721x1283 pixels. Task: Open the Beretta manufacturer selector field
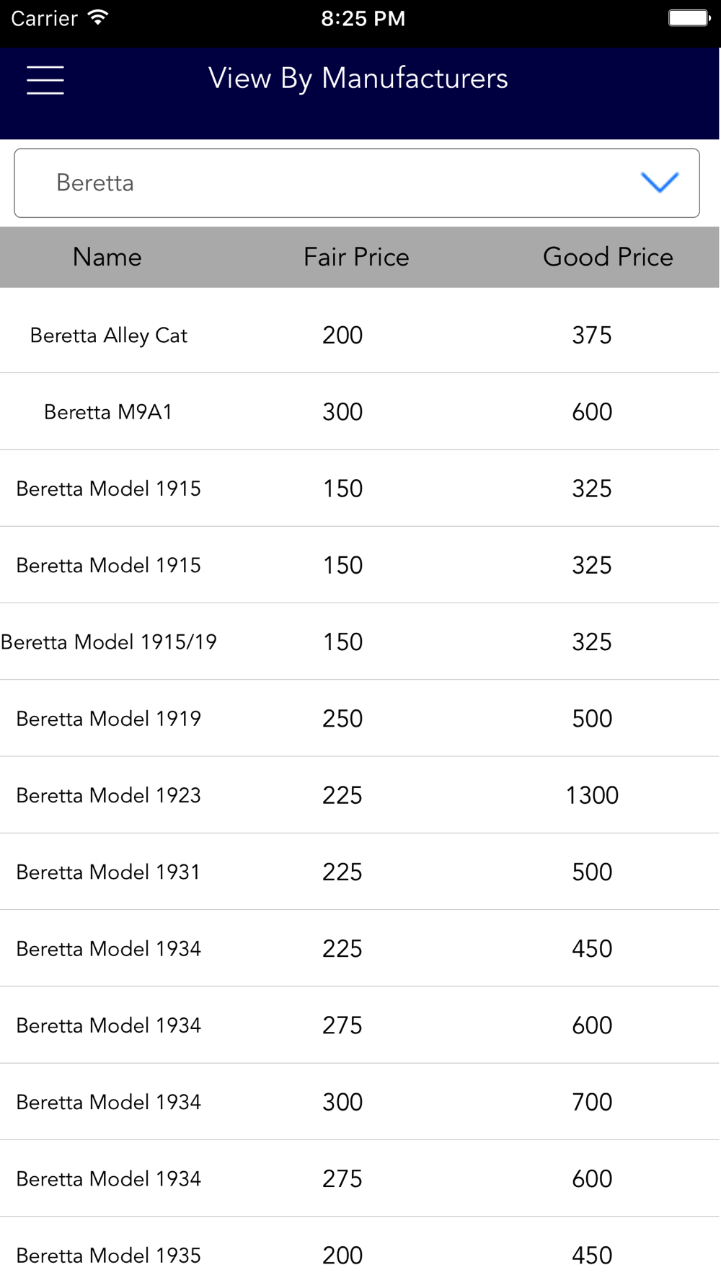tap(324, 183)
